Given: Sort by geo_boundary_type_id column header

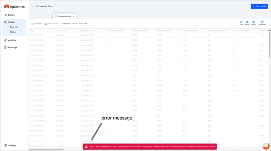Looking at the screenshot, I should pyautogui.click(x=115, y=31).
